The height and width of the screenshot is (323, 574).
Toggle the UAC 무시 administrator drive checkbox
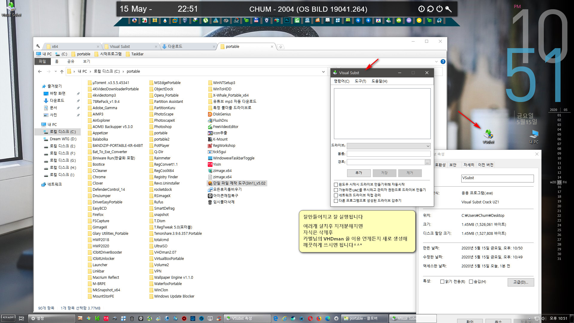click(336, 190)
